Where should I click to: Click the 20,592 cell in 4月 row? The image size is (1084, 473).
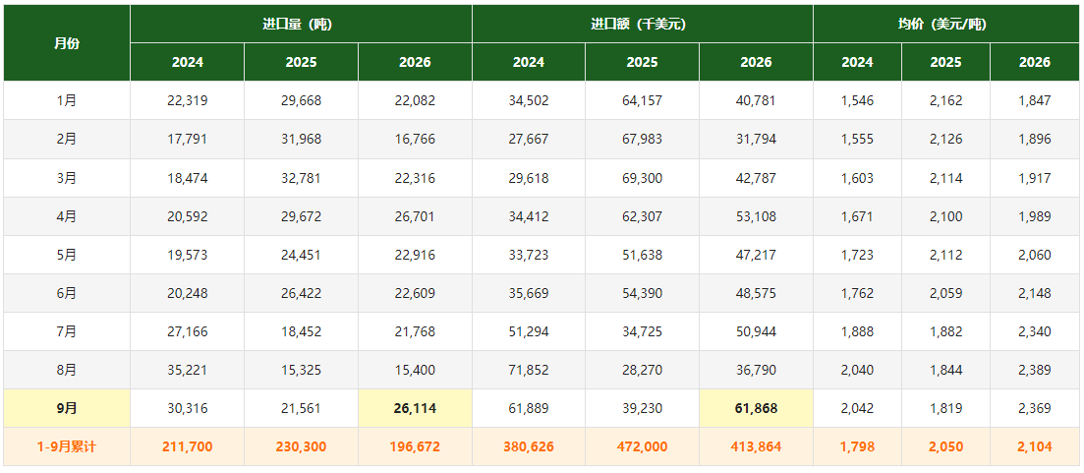click(x=188, y=216)
